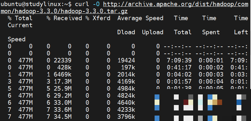
Task: Select the total time 0:01:57
Action: (x=179, y=81)
